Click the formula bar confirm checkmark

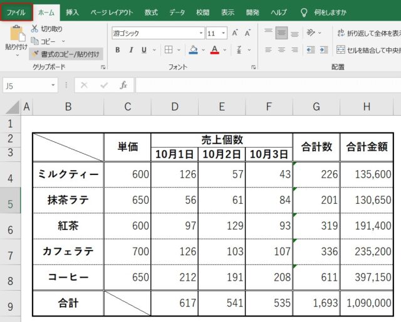[x=104, y=85]
